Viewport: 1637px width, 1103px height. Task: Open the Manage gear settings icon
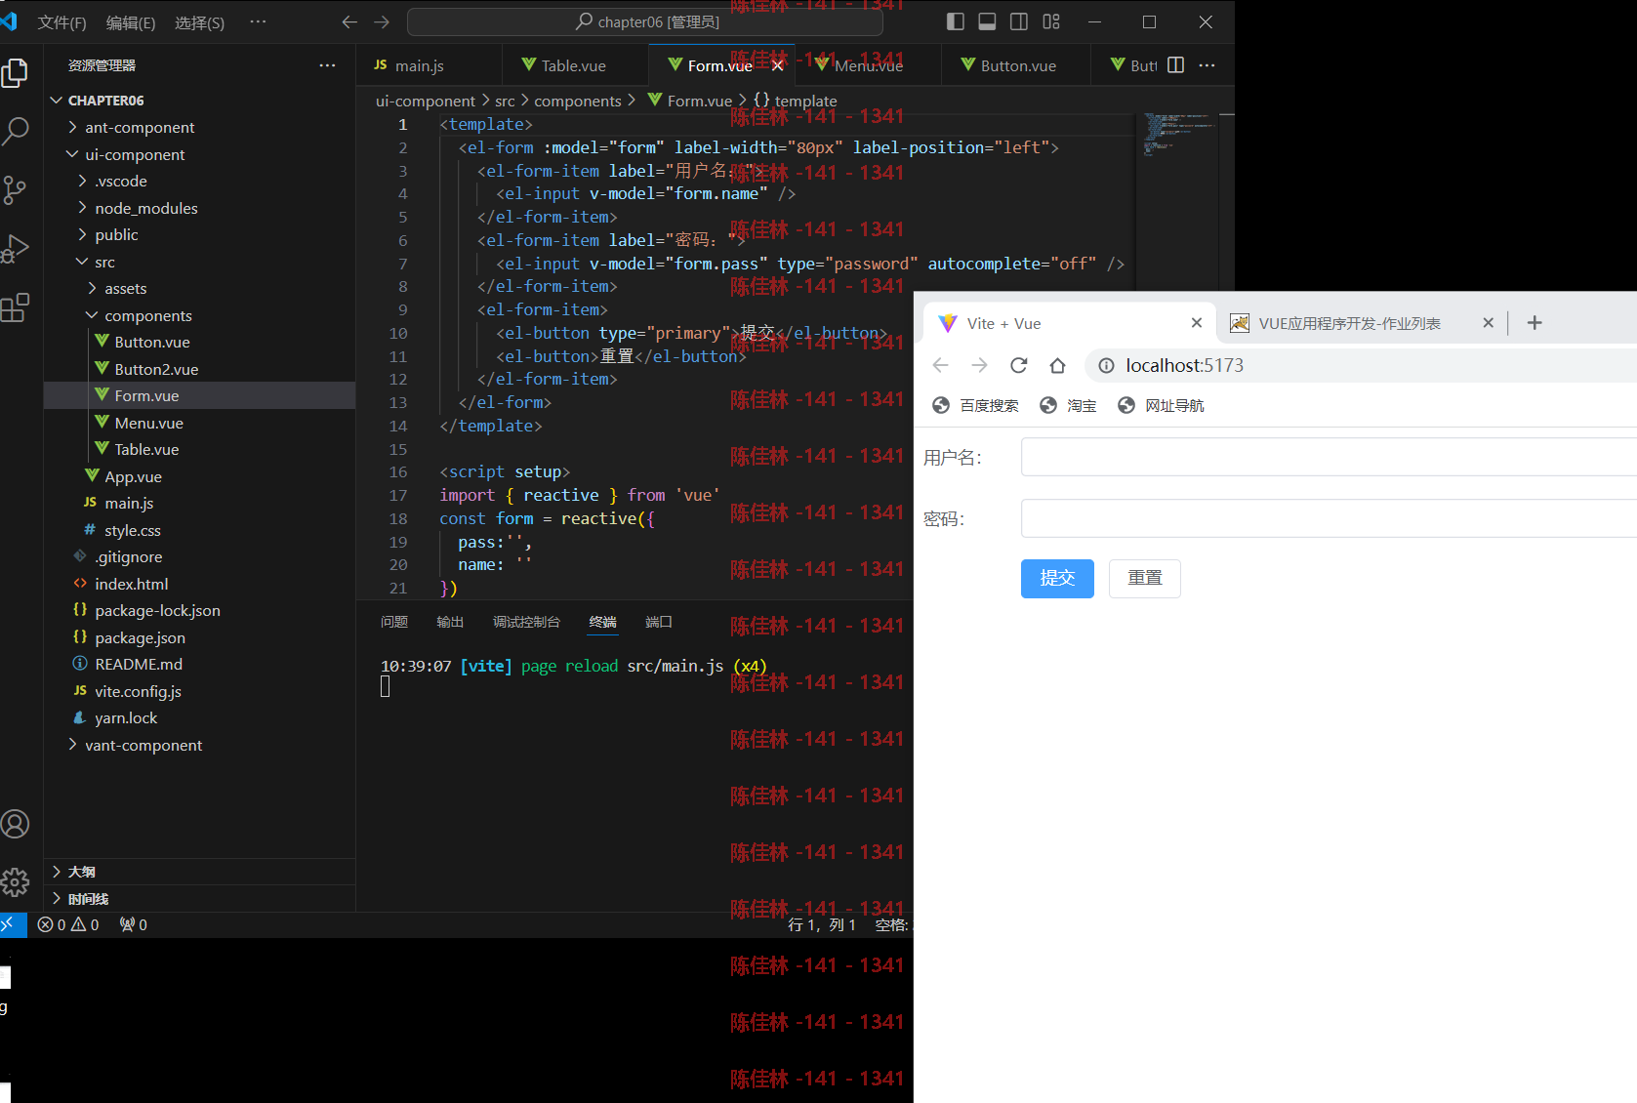[x=16, y=882]
